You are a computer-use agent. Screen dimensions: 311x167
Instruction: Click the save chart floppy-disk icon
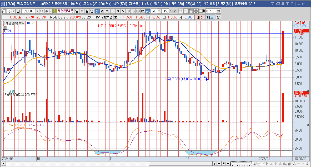click(191, 11)
